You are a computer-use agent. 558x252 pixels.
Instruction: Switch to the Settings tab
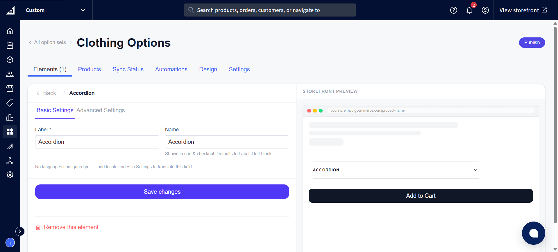239,69
